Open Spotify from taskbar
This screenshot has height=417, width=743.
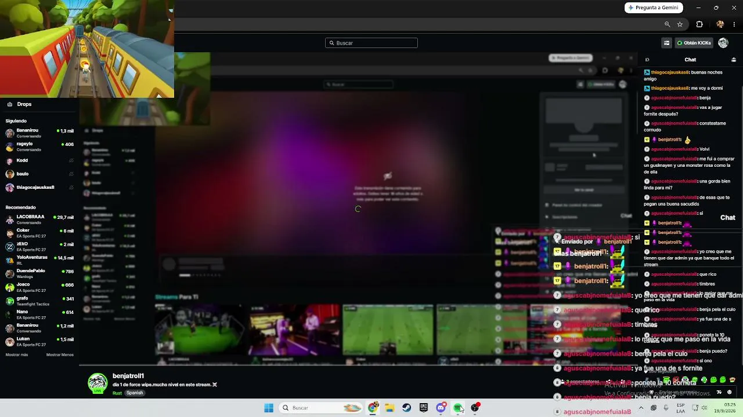pyautogui.click(x=458, y=408)
